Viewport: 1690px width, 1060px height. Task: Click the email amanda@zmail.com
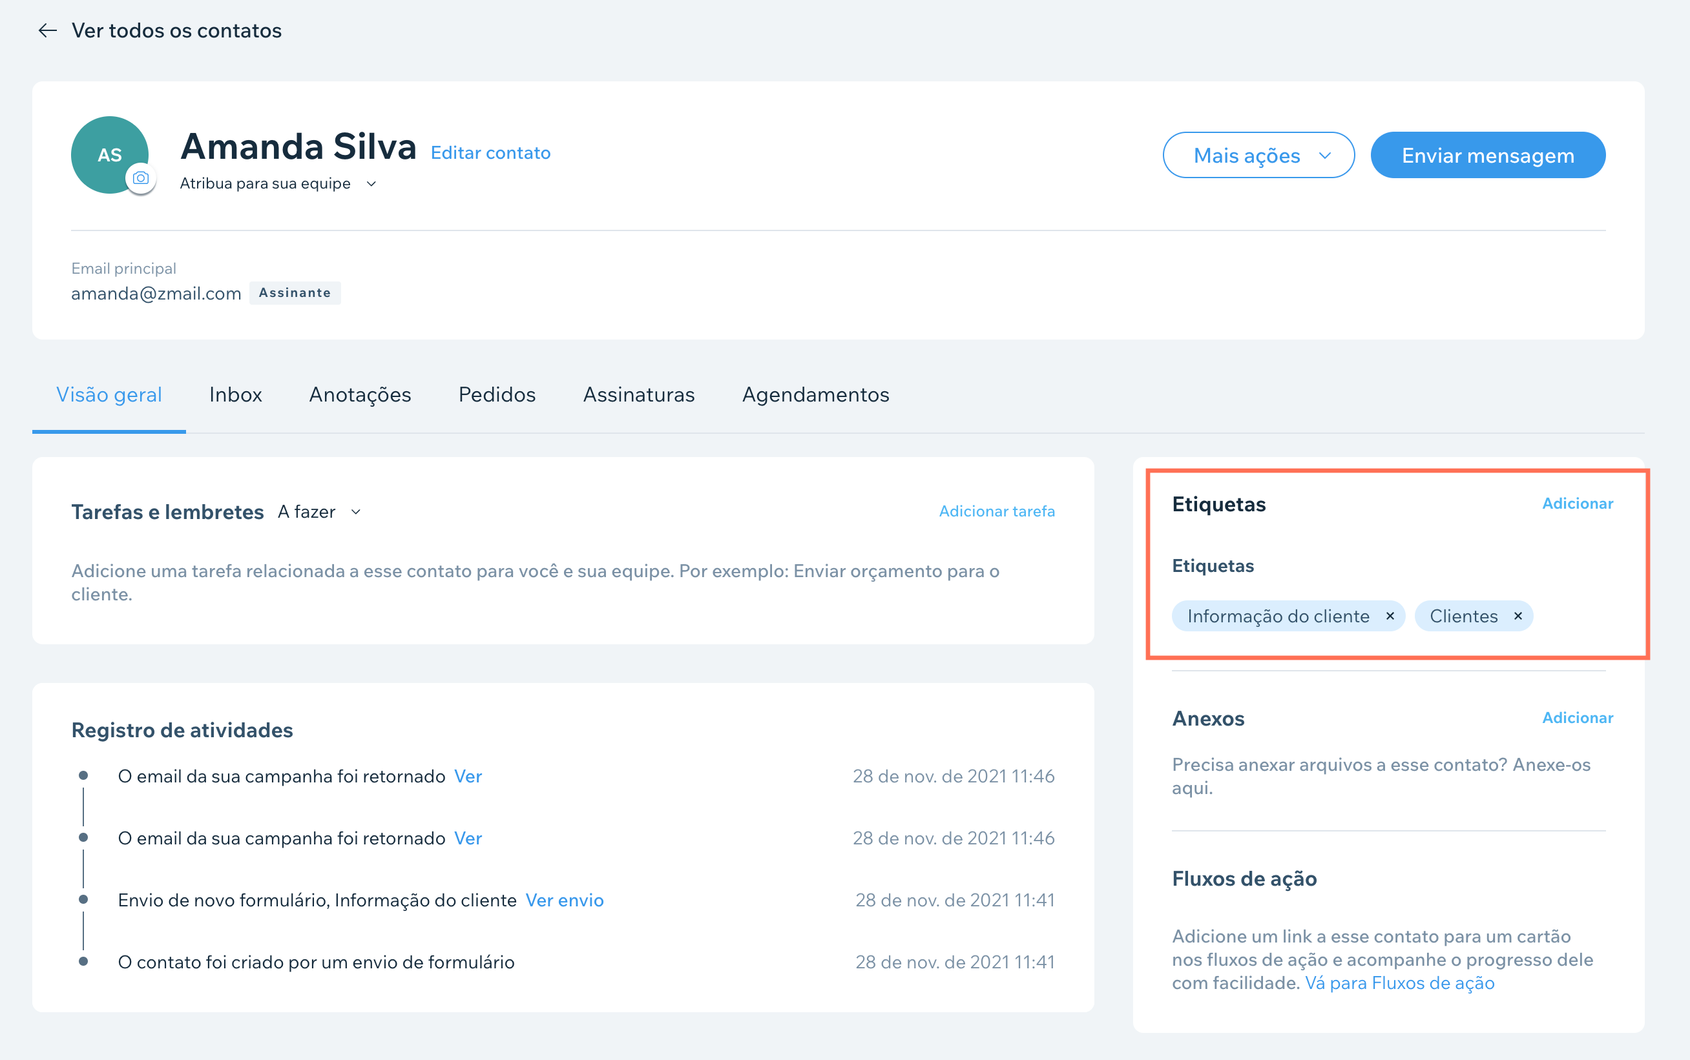(156, 294)
